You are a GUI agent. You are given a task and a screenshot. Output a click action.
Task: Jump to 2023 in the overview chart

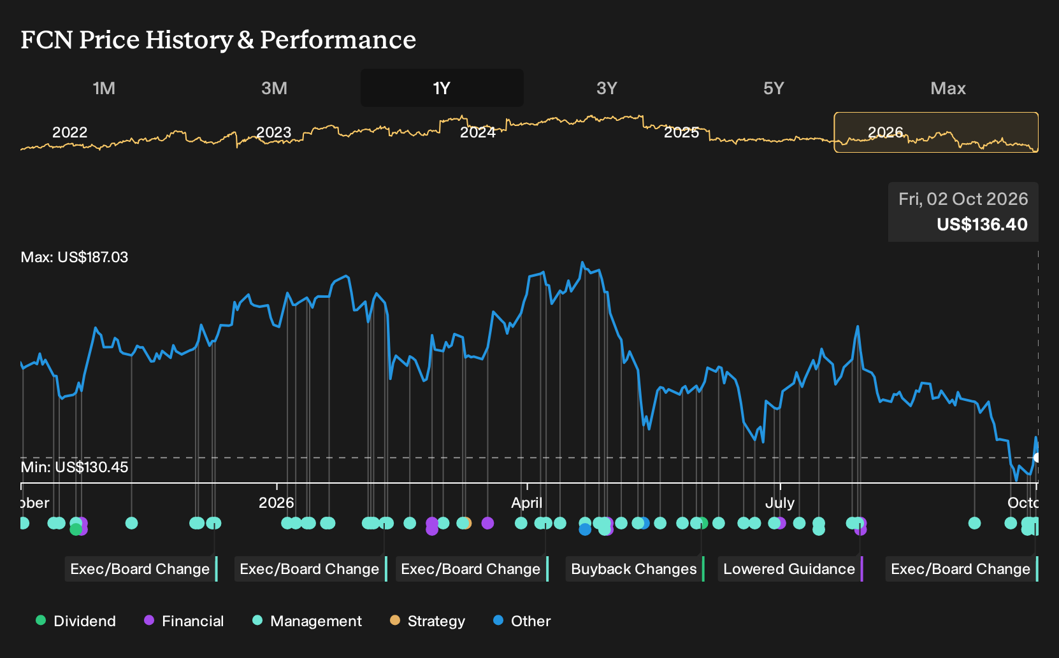(x=273, y=132)
